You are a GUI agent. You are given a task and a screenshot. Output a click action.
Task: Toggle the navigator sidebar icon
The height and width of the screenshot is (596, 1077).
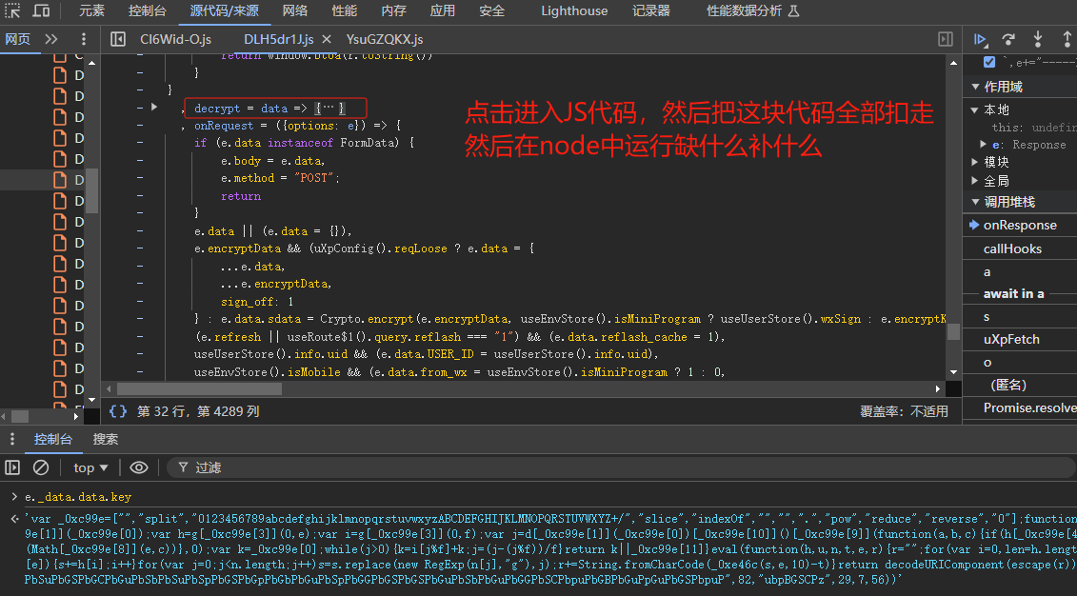point(118,39)
